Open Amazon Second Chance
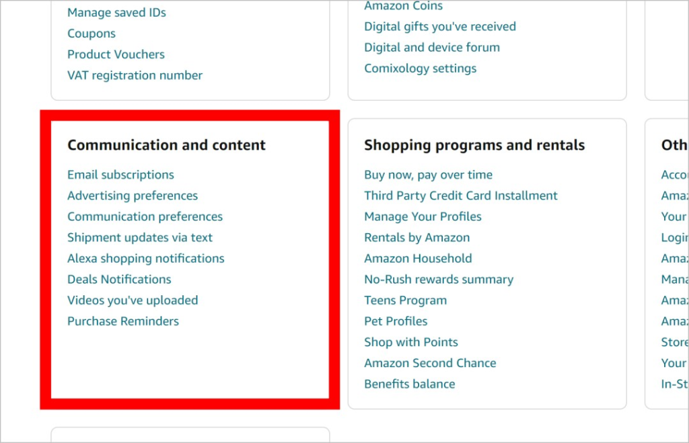Viewport: 689px width, 443px height. point(430,363)
